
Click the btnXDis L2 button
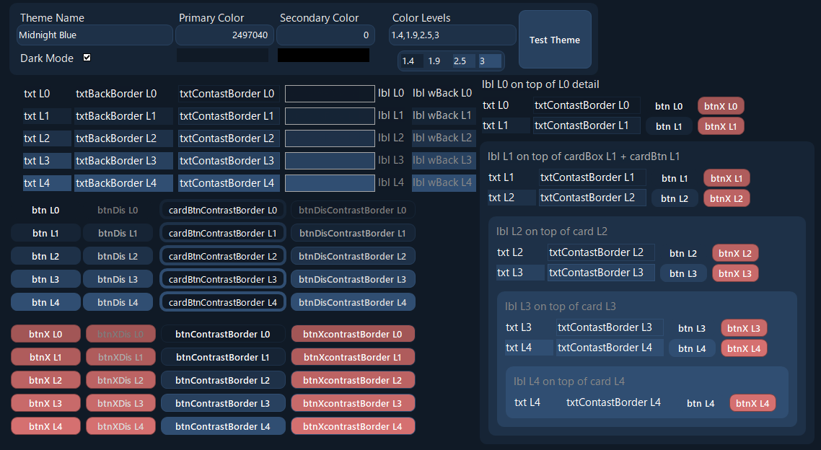(120, 380)
